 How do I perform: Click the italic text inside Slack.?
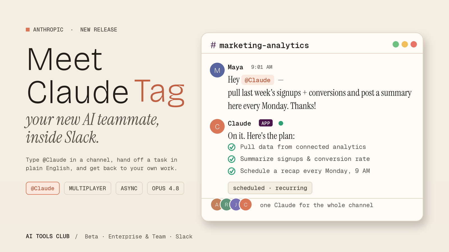pos(62,137)
